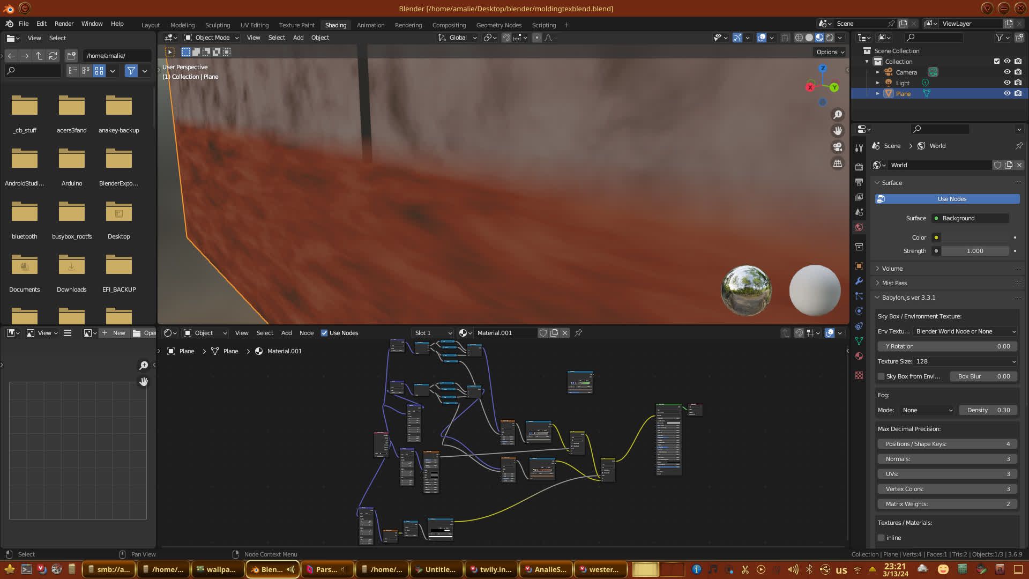This screenshot has width=1029, height=579.
Task: Open the Render menu
Action: (x=64, y=24)
